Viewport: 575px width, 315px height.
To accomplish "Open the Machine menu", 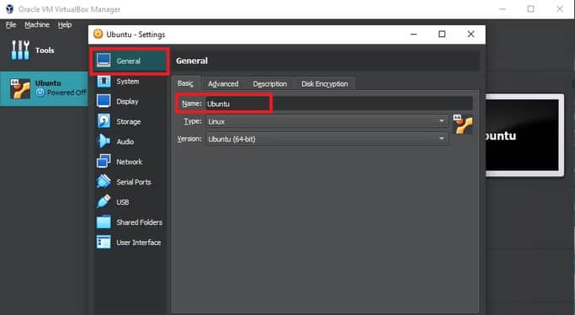I will (37, 24).
